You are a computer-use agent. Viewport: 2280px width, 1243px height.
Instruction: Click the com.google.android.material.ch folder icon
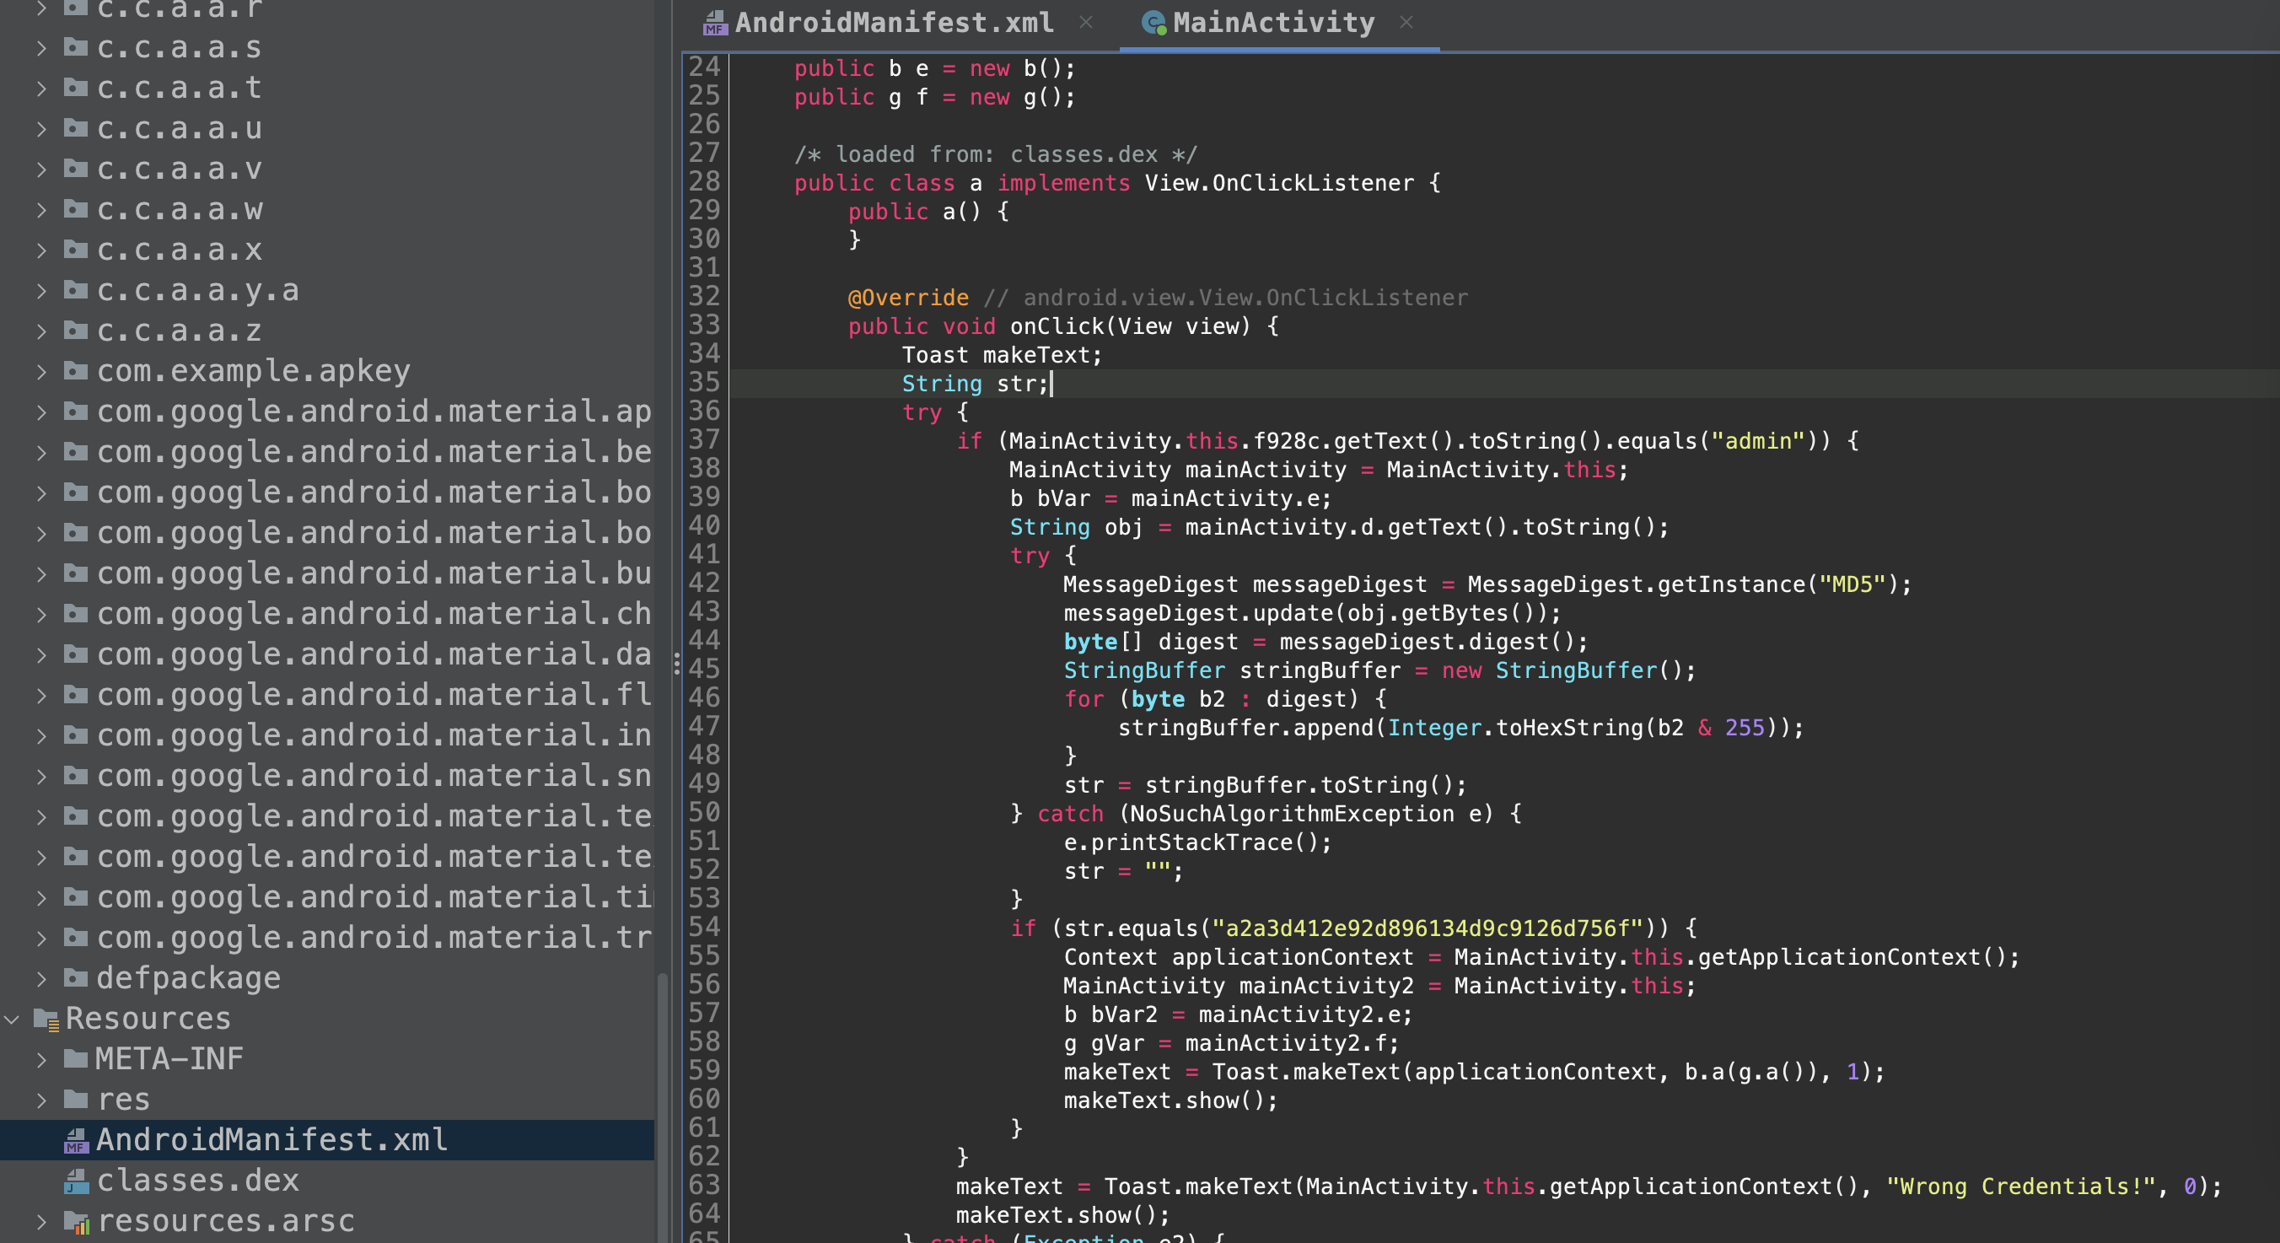click(76, 614)
